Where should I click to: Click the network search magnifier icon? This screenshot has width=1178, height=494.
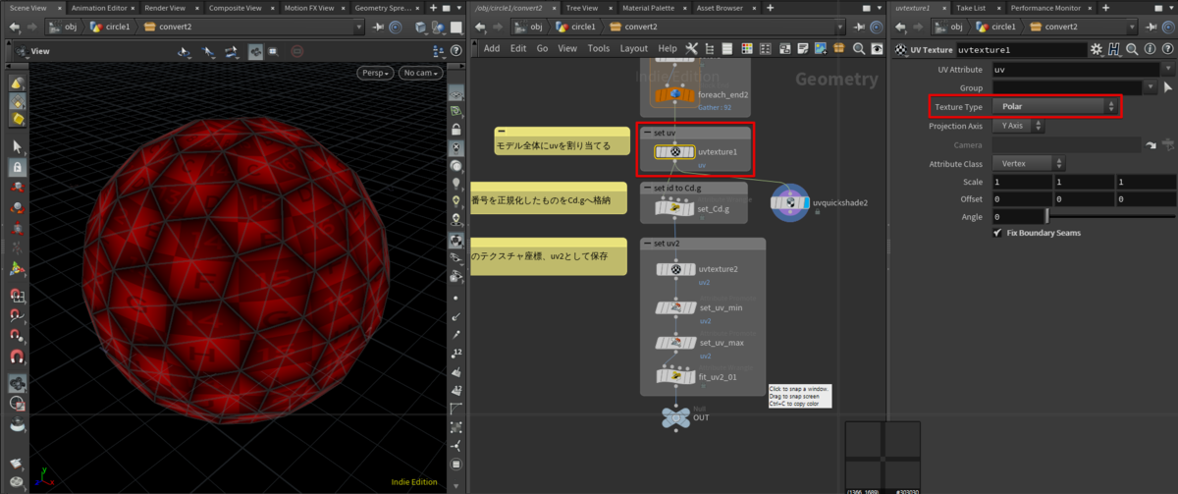860,48
